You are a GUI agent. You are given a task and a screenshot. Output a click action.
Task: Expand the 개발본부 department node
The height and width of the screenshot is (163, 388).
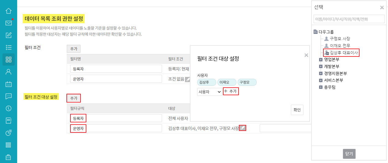click(321, 67)
